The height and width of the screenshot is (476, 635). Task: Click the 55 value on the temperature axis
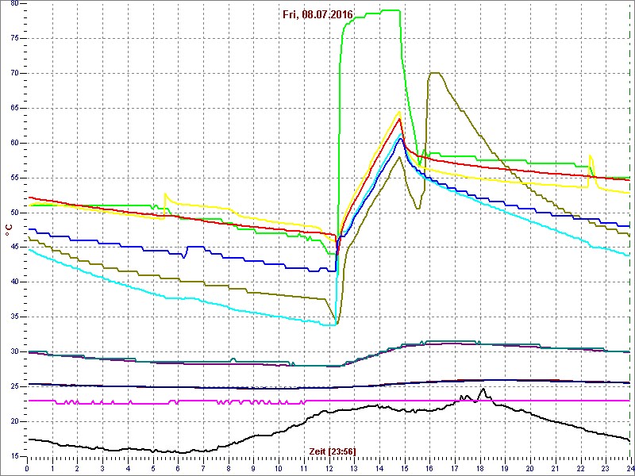[x=14, y=178]
